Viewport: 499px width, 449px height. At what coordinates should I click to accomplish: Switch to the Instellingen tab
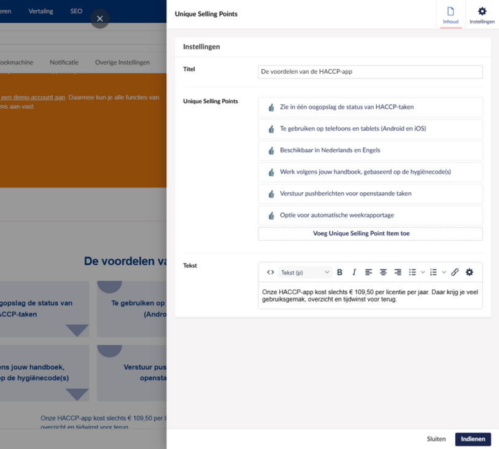482,15
